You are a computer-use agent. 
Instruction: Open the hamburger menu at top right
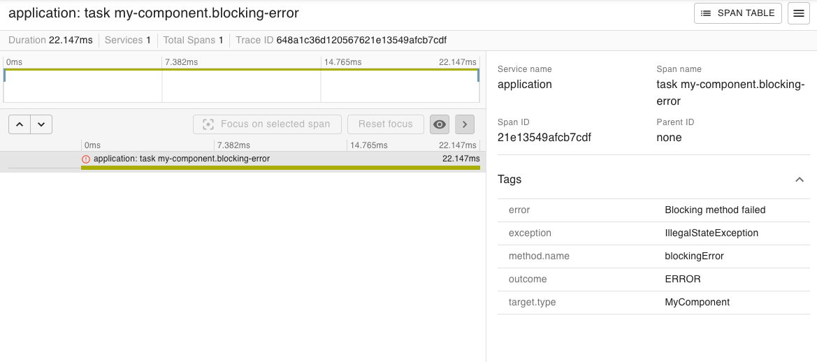pos(799,13)
